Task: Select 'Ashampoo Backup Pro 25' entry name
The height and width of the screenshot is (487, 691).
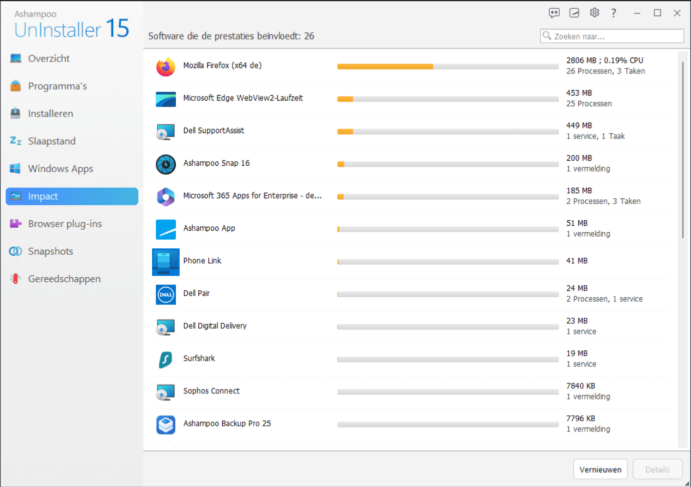Action: (227, 423)
